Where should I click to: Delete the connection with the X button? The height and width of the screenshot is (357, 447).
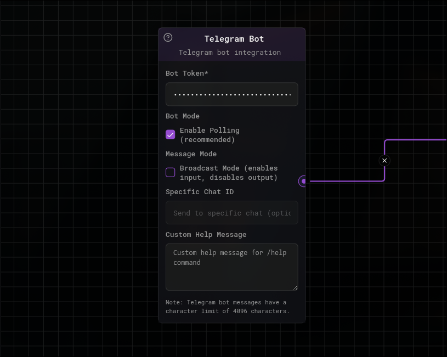pos(384,161)
